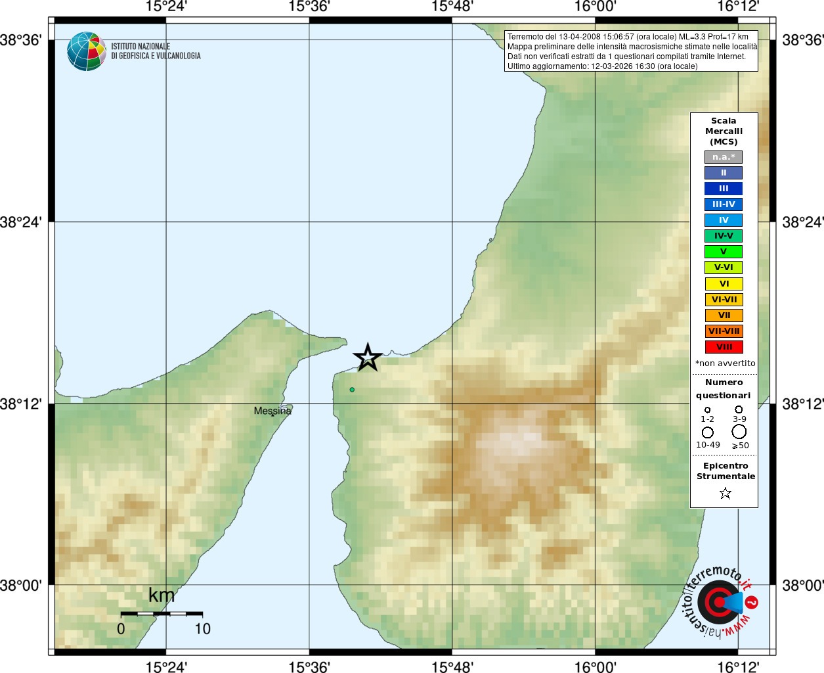
Task: Click the 'Dati non verificati' line
Action: (626, 57)
